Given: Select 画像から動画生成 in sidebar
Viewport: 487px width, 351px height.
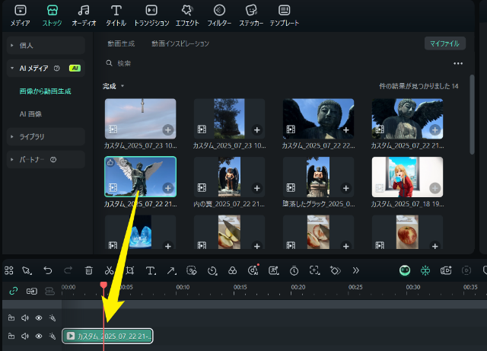Looking at the screenshot, I should pos(46,91).
